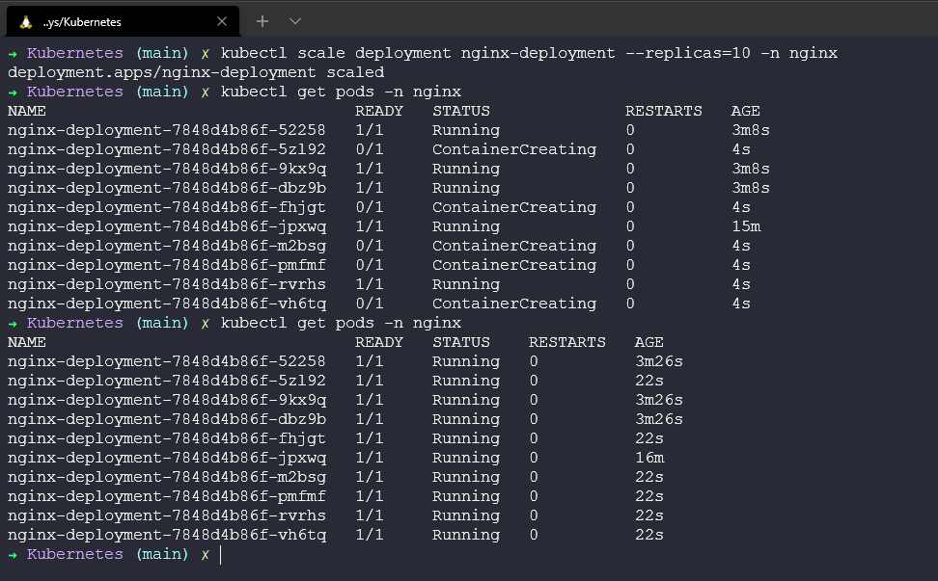Screen dimensions: 938x581
Task: Open a new tab with the plus button
Action: (x=262, y=21)
